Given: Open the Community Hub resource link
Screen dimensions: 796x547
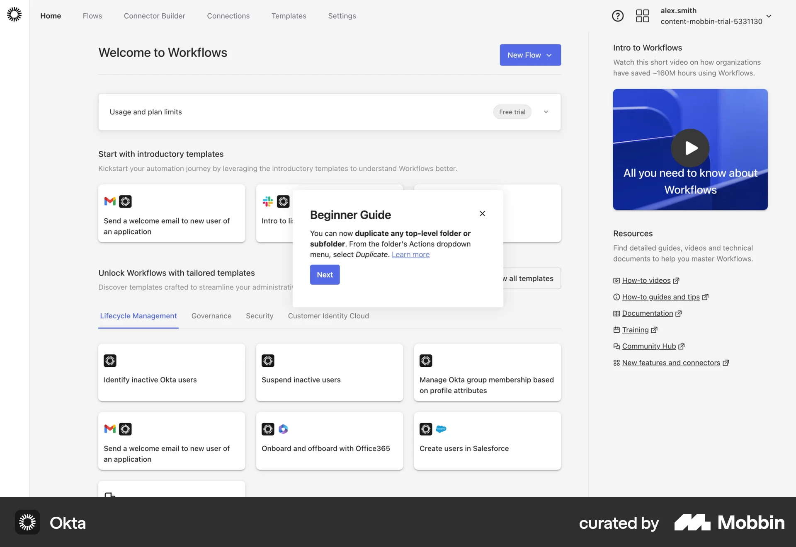Looking at the screenshot, I should pyautogui.click(x=648, y=346).
